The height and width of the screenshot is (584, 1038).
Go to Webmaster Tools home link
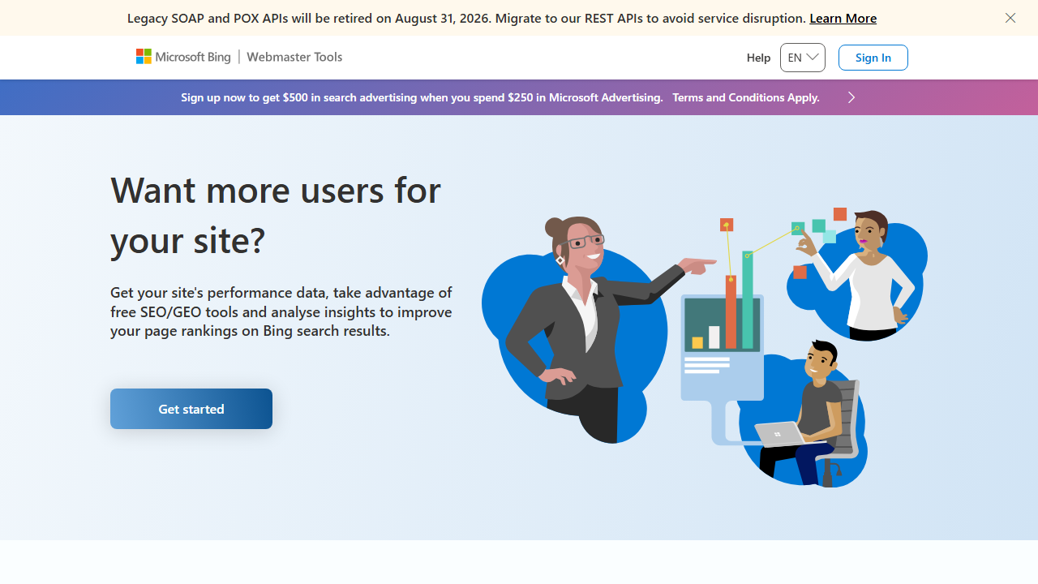[294, 57]
